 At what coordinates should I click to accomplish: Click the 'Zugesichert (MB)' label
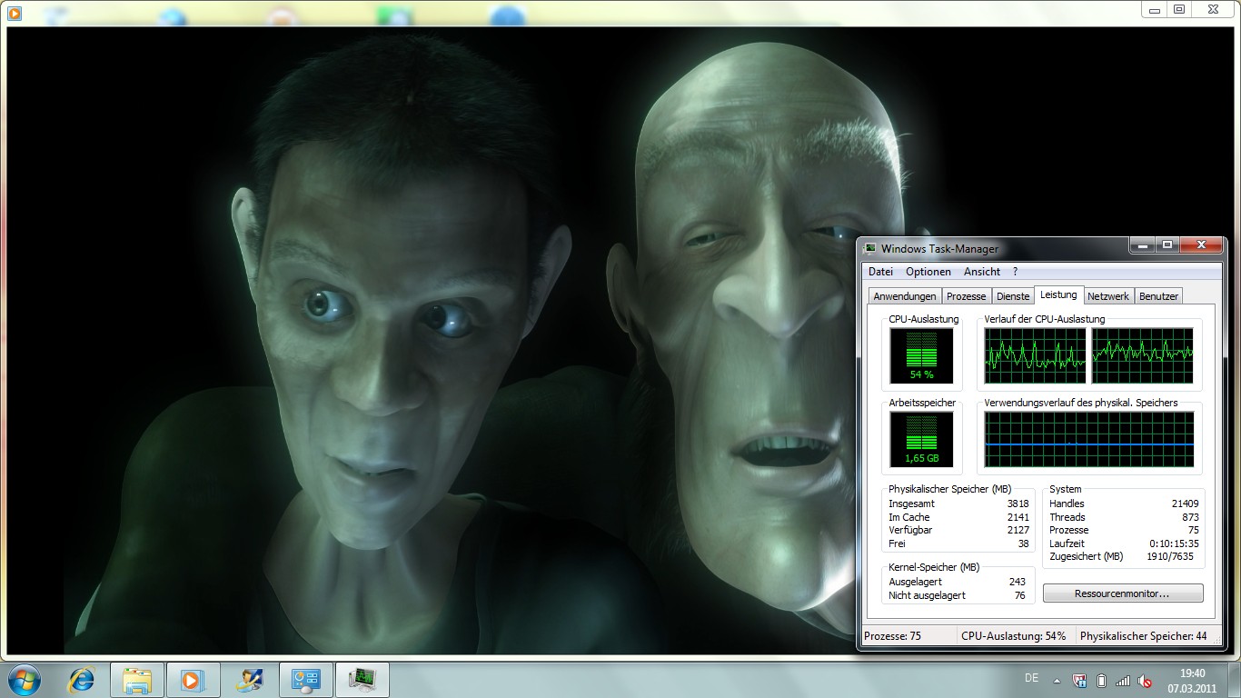pos(1086,556)
